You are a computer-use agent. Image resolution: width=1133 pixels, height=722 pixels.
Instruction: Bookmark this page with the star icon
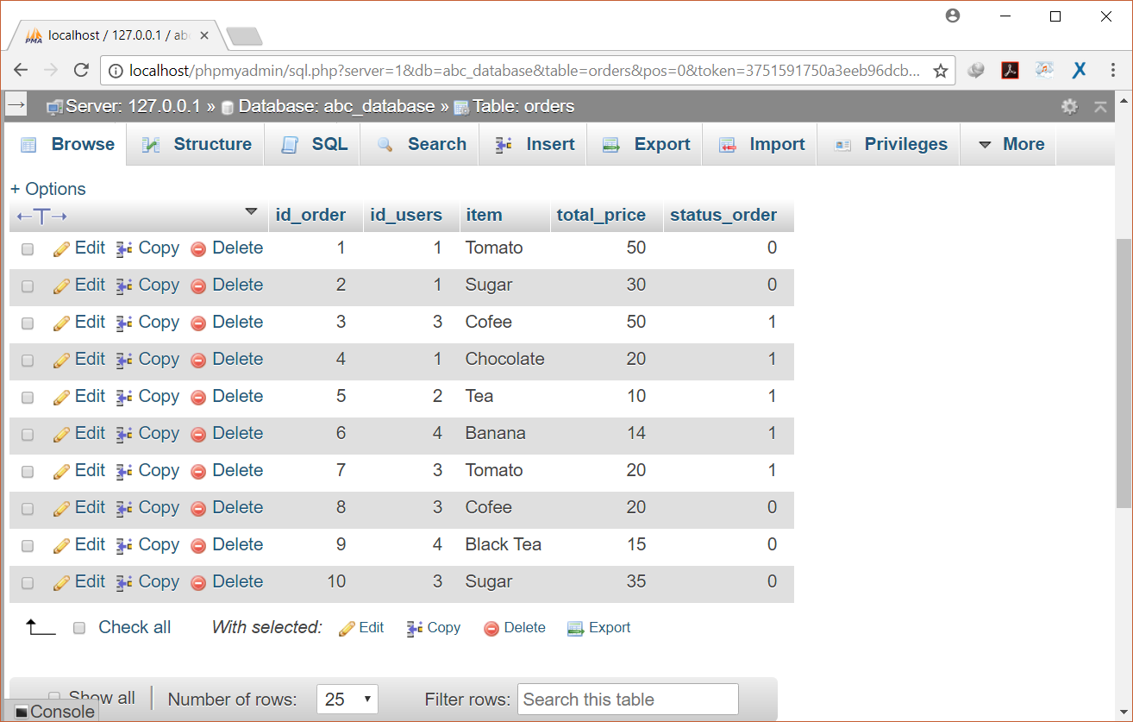point(940,71)
